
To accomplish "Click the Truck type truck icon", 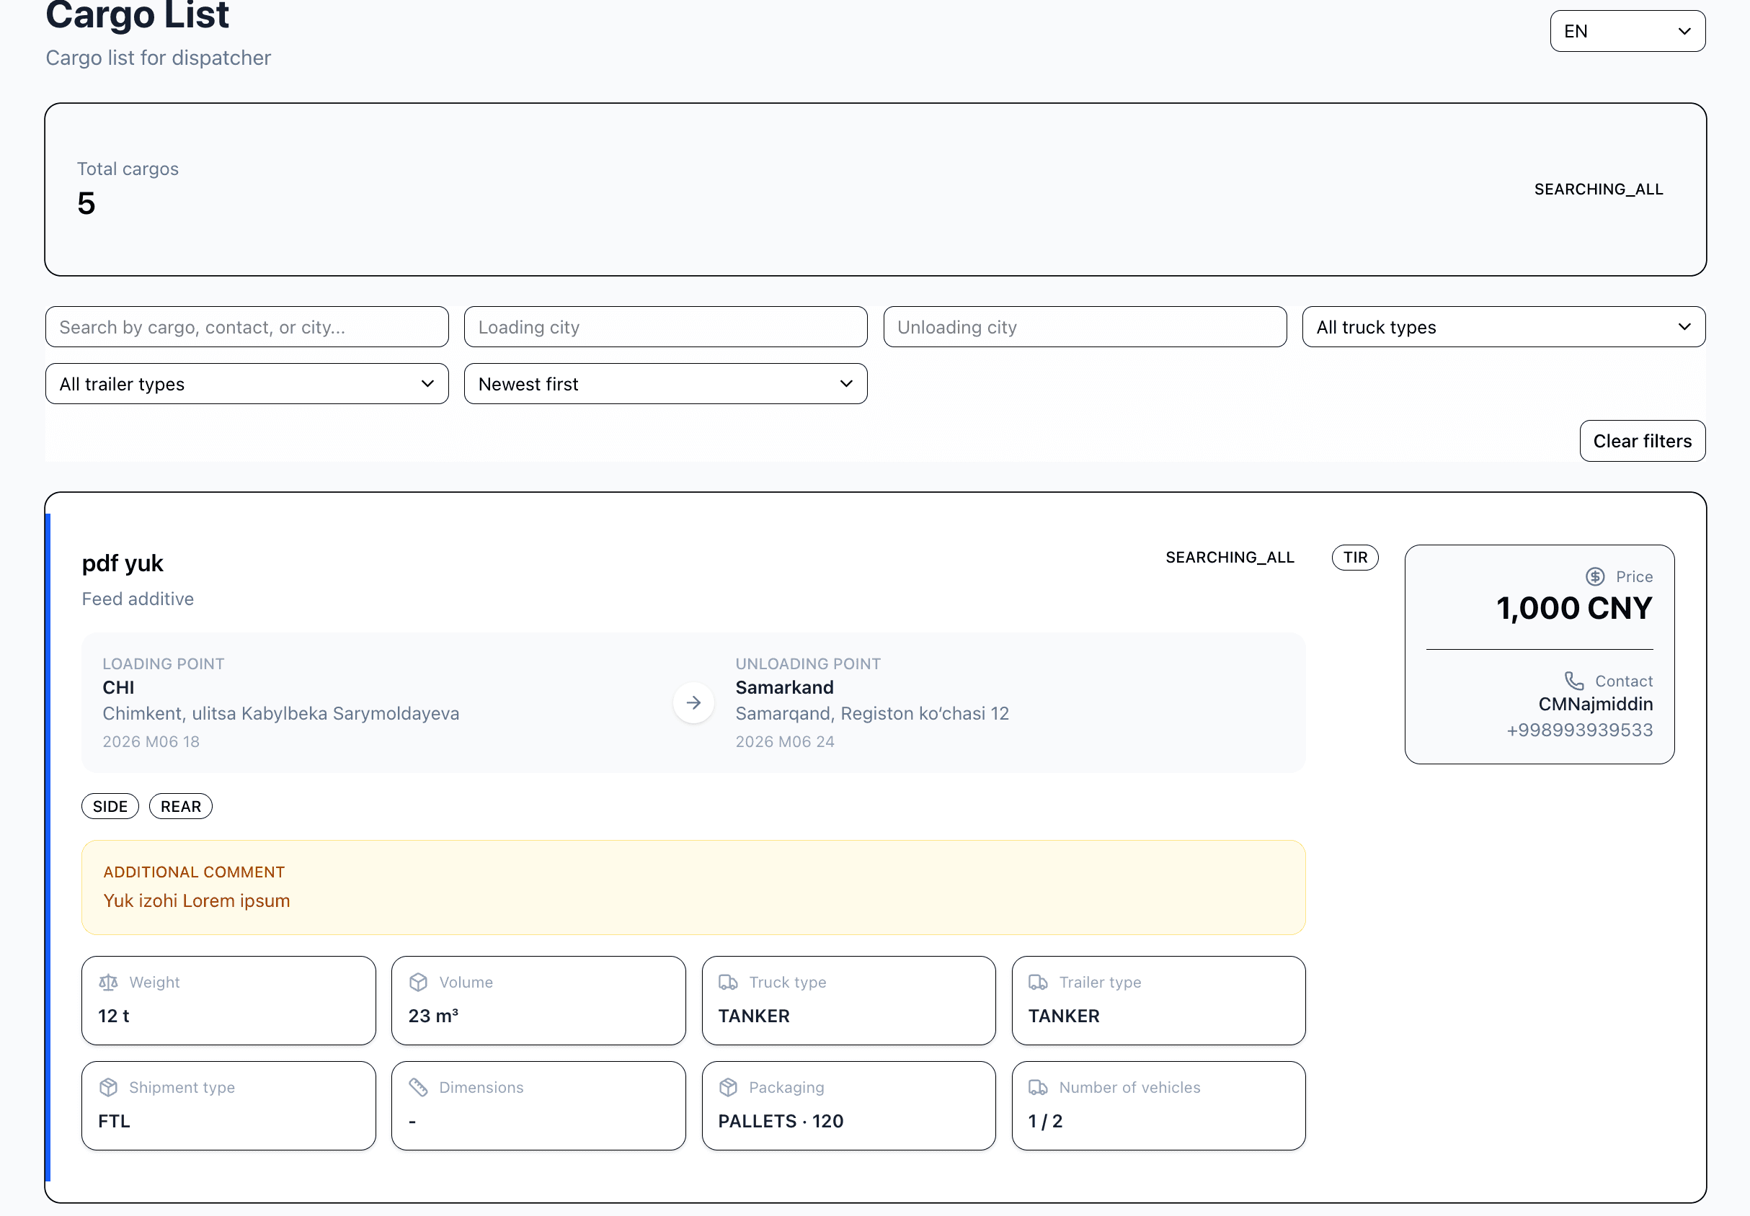I will click(x=728, y=982).
